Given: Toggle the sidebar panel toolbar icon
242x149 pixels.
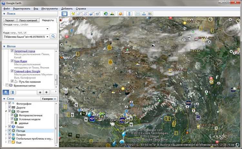Looking at the screenshot, I should (x=65, y=14).
